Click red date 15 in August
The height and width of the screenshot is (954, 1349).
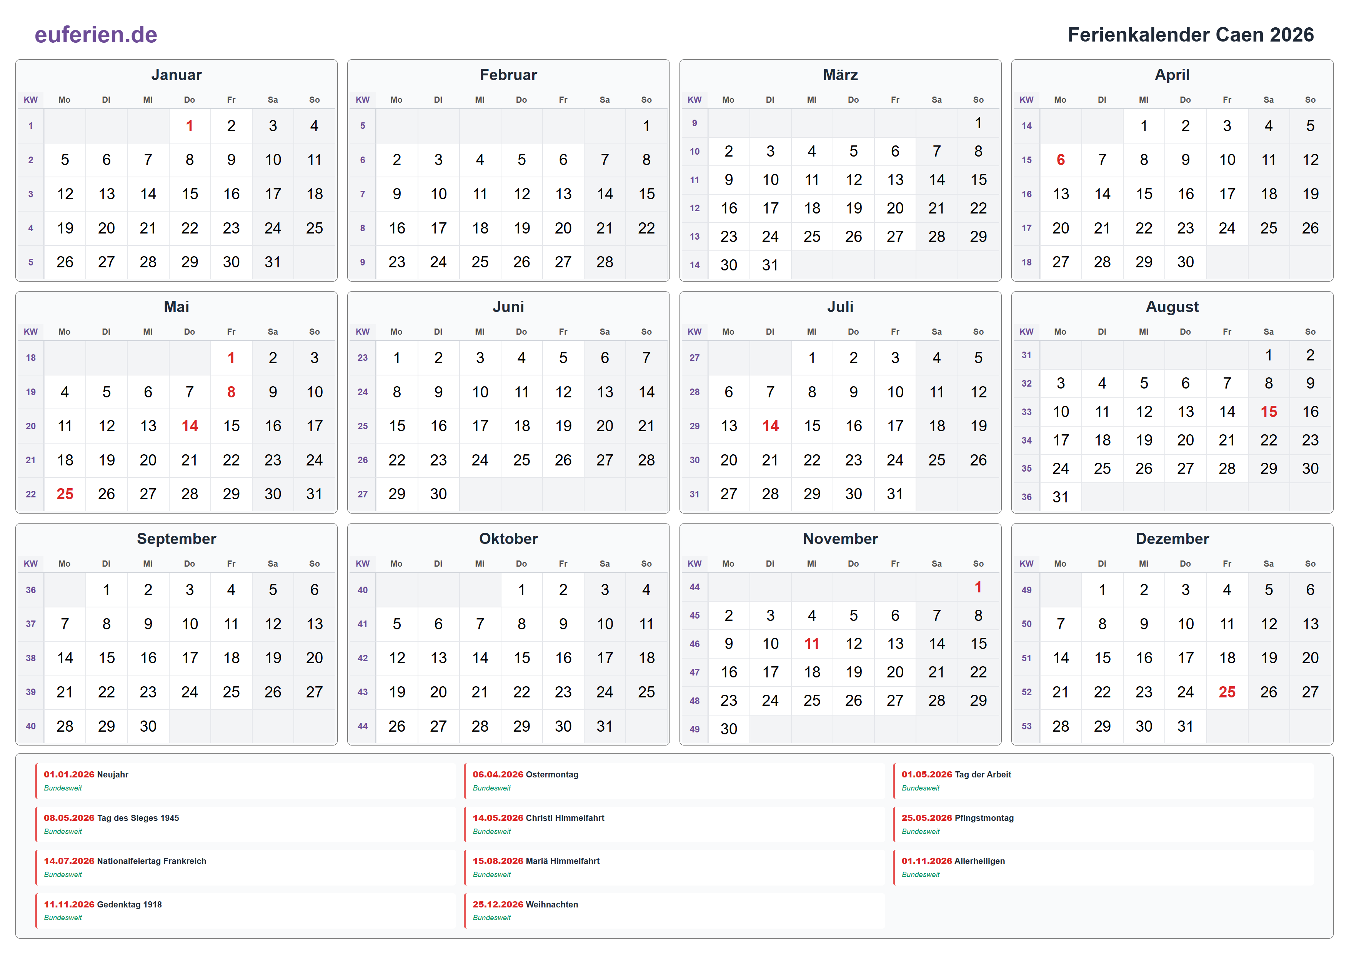pyautogui.click(x=1269, y=412)
